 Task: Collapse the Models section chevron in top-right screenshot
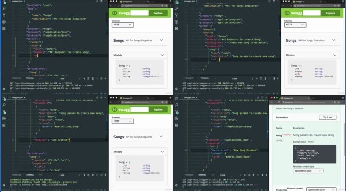[335, 55]
